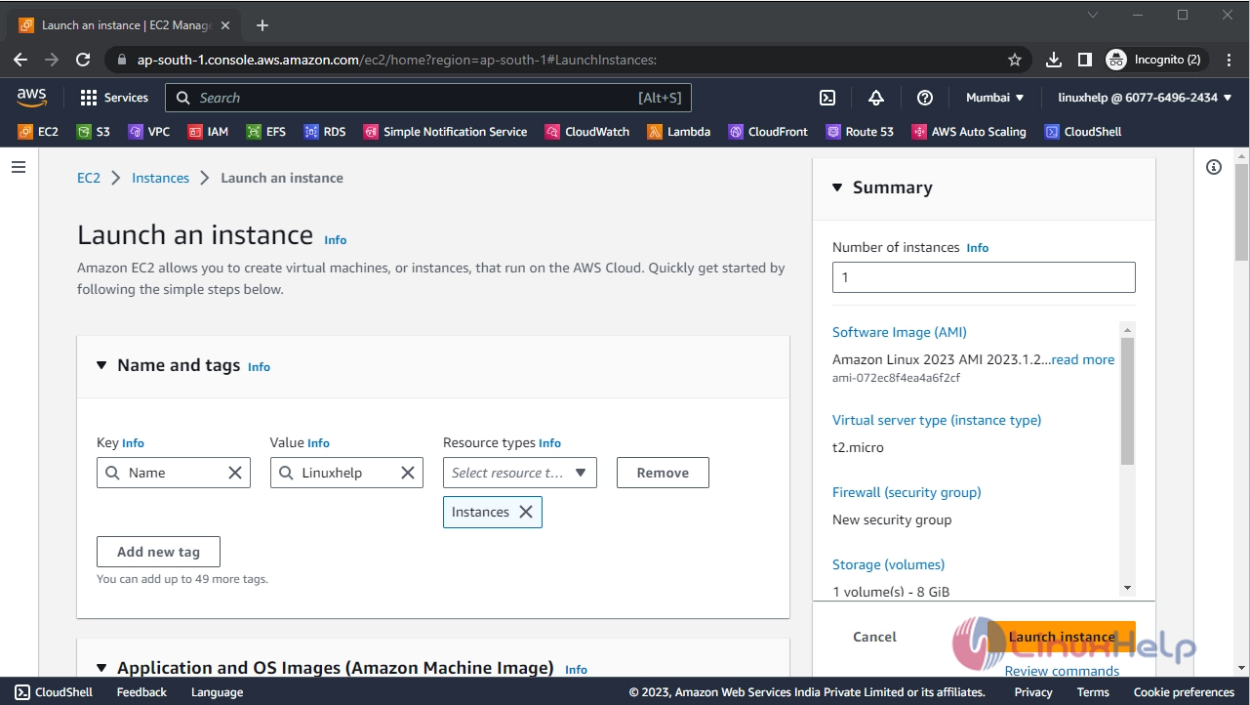The image size is (1250, 705).
Task: Click the read more AMI link
Action: pyautogui.click(x=1083, y=359)
